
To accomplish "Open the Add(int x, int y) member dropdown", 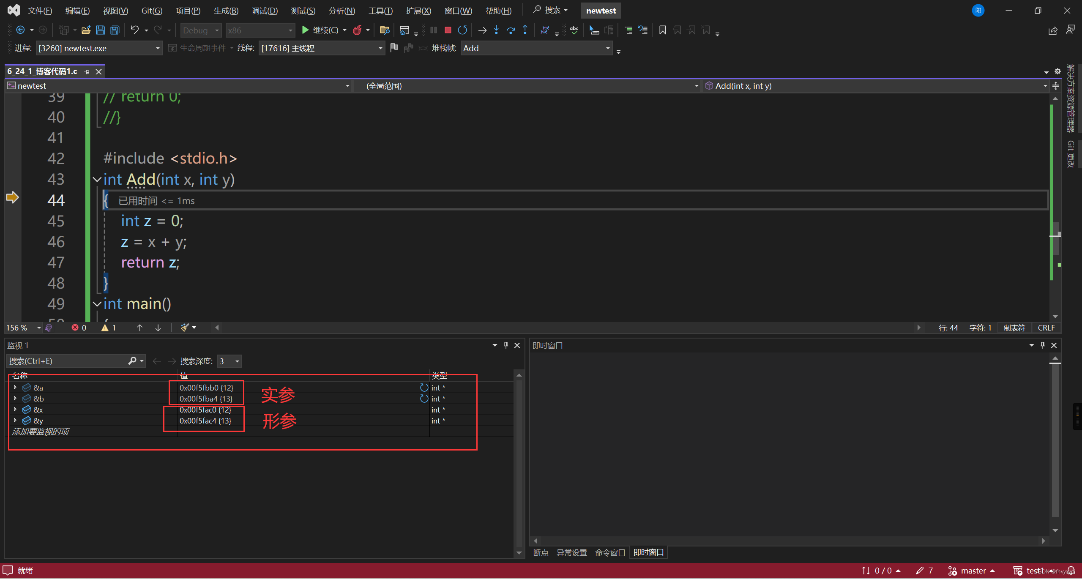I will coord(876,86).
